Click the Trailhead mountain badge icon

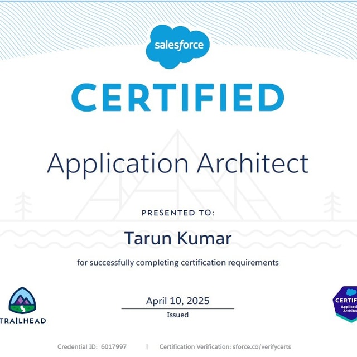22,300
